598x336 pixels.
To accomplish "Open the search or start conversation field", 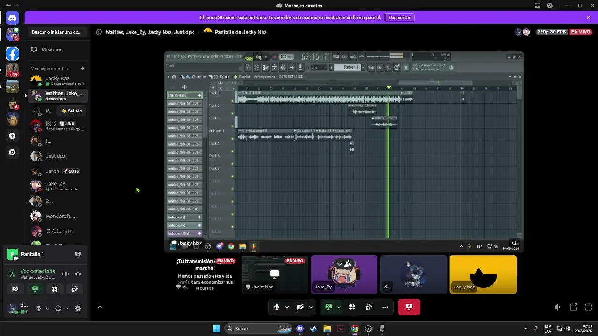I will 57,32.
